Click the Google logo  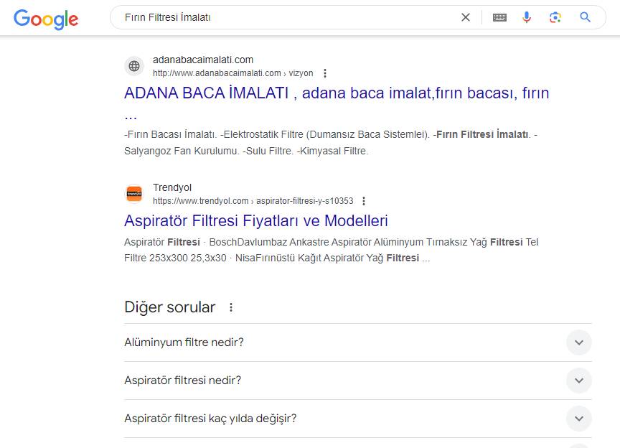point(46,19)
